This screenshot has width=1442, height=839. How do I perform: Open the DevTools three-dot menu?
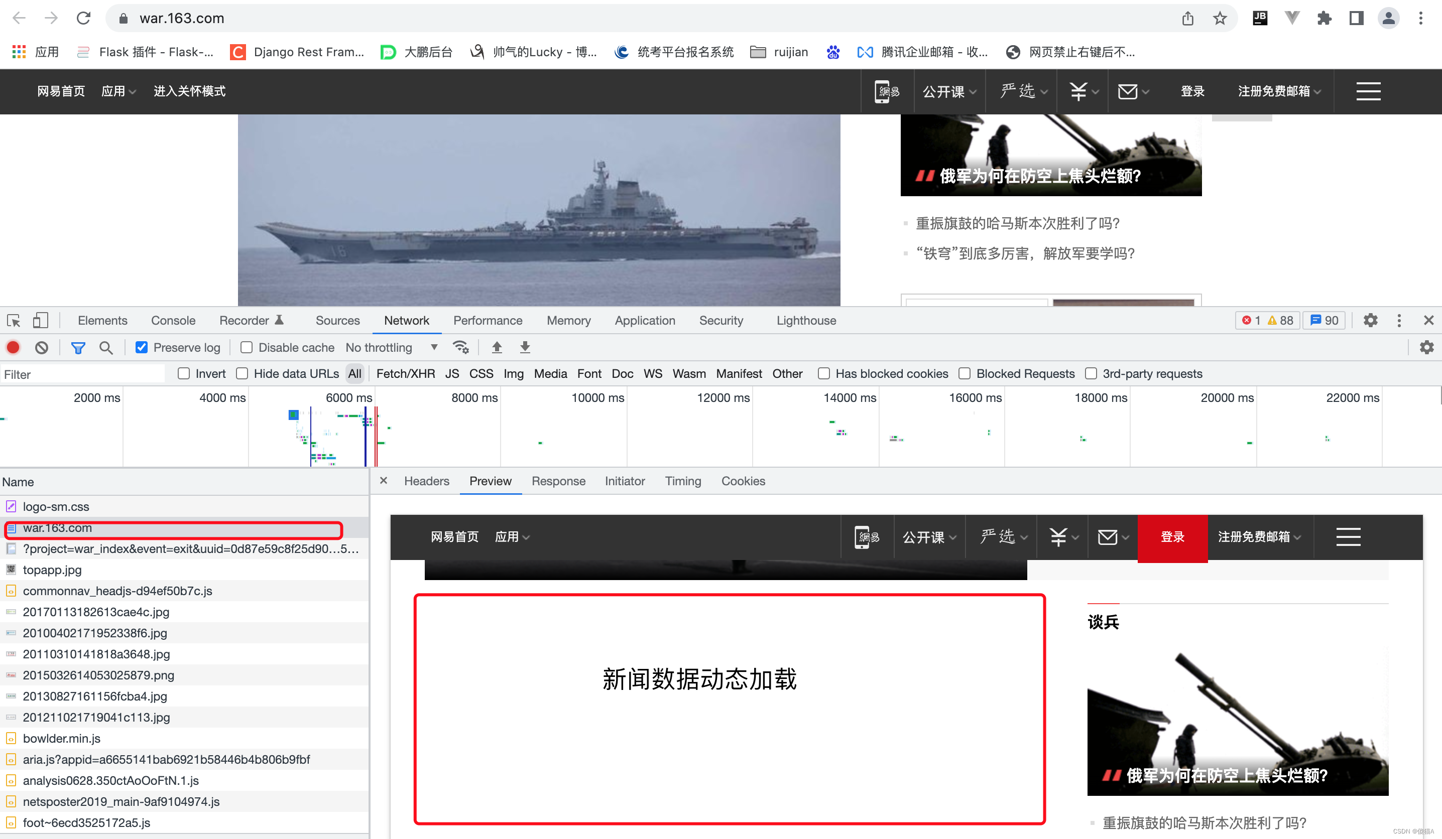[1399, 320]
